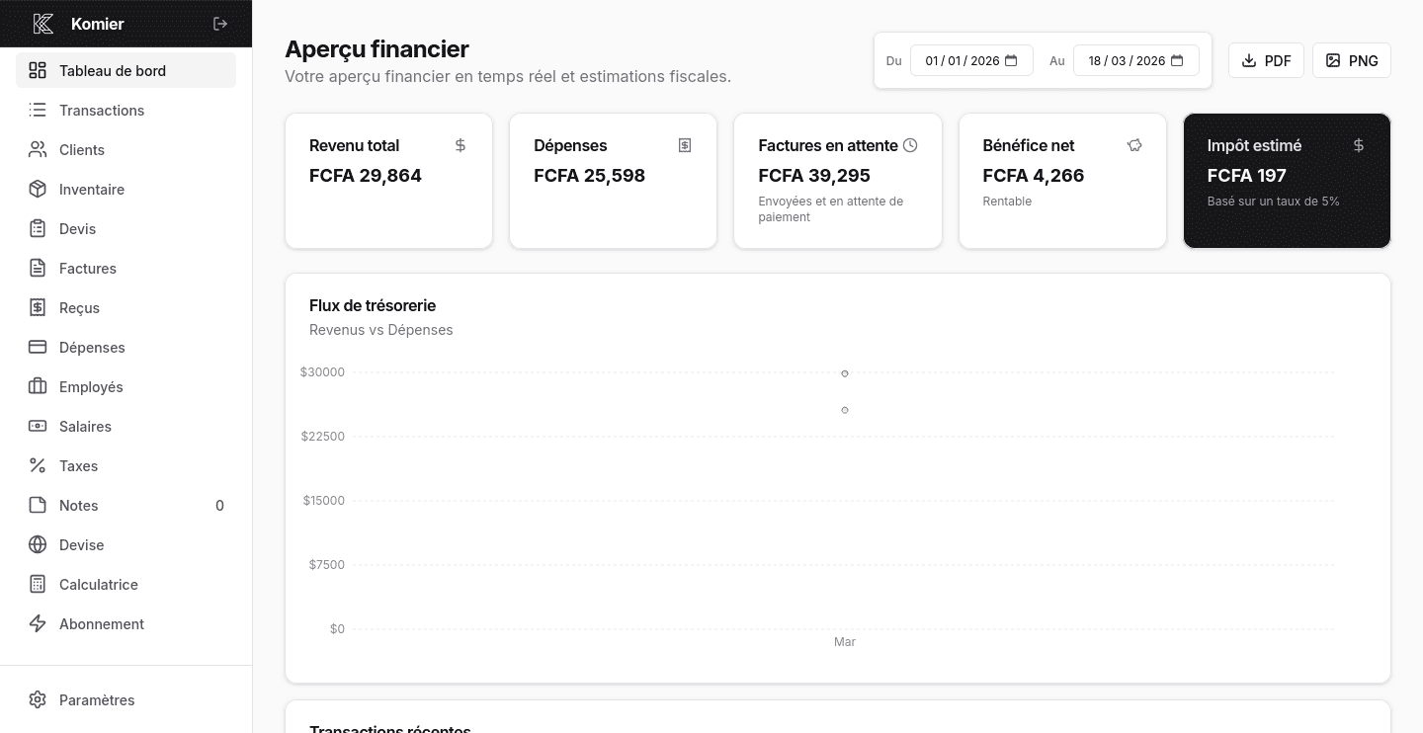Click the clock icon on Factures en attente
This screenshot has height=733, width=1423.
(x=910, y=145)
